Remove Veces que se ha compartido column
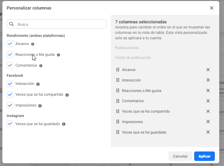 (208, 111)
